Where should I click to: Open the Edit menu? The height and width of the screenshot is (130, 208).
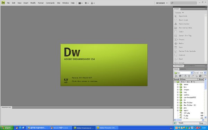tap(14, 3)
